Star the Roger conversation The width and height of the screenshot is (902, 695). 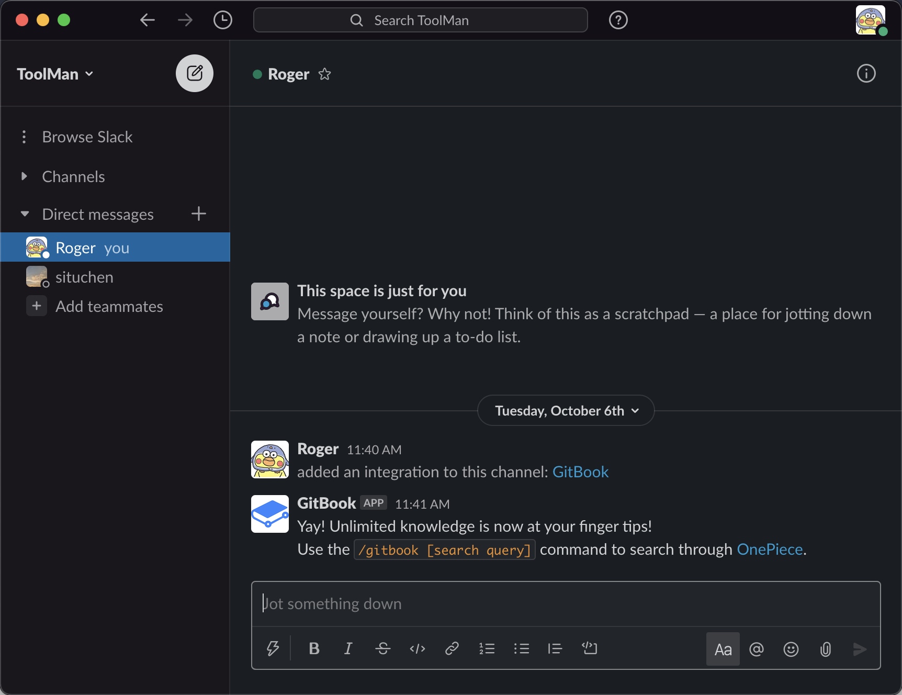pyautogui.click(x=325, y=74)
